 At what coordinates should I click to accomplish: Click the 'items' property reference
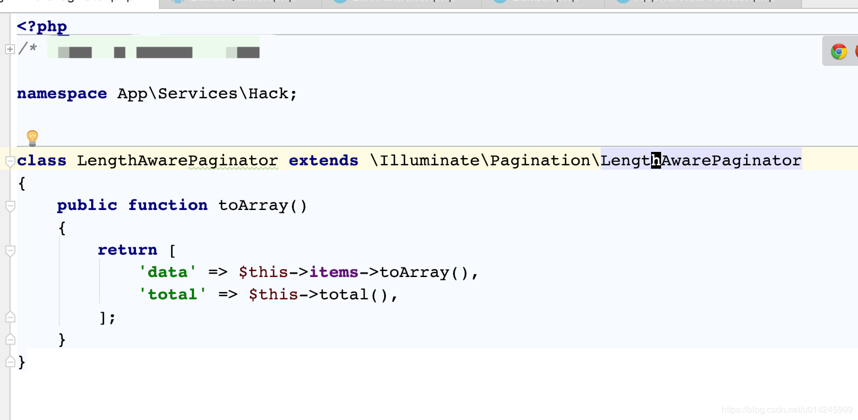[x=334, y=273]
